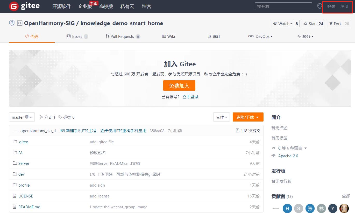The height and width of the screenshot is (213, 355).
Task: Open the master branch selector
Action: coord(22,117)
